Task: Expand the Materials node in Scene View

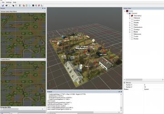Action: pyautogui.click(x=130, y=18)
